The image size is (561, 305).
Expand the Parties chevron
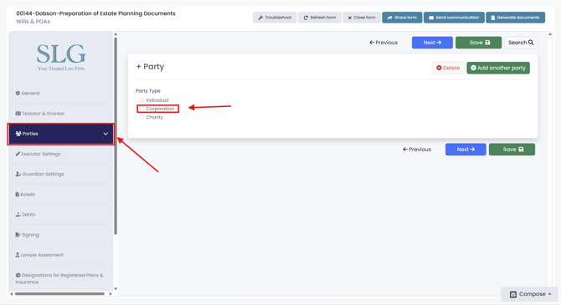coord(106,134)
